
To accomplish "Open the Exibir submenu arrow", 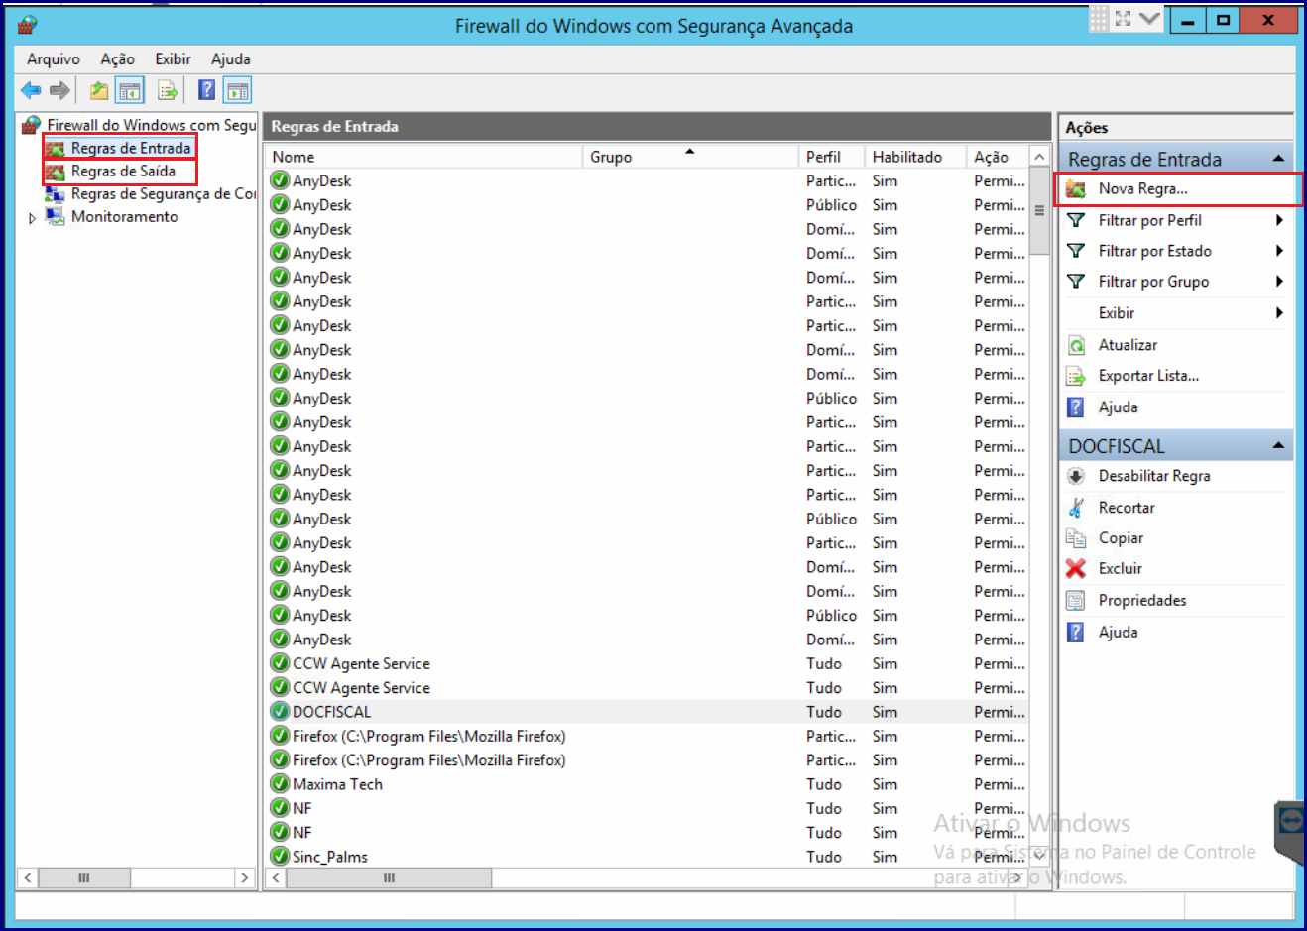I will pos(1279,313).
